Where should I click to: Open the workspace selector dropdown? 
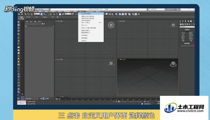coord(43,9)
